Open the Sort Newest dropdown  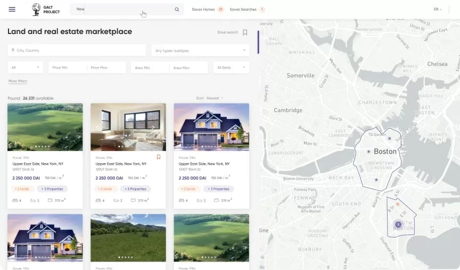click(215, 98)
